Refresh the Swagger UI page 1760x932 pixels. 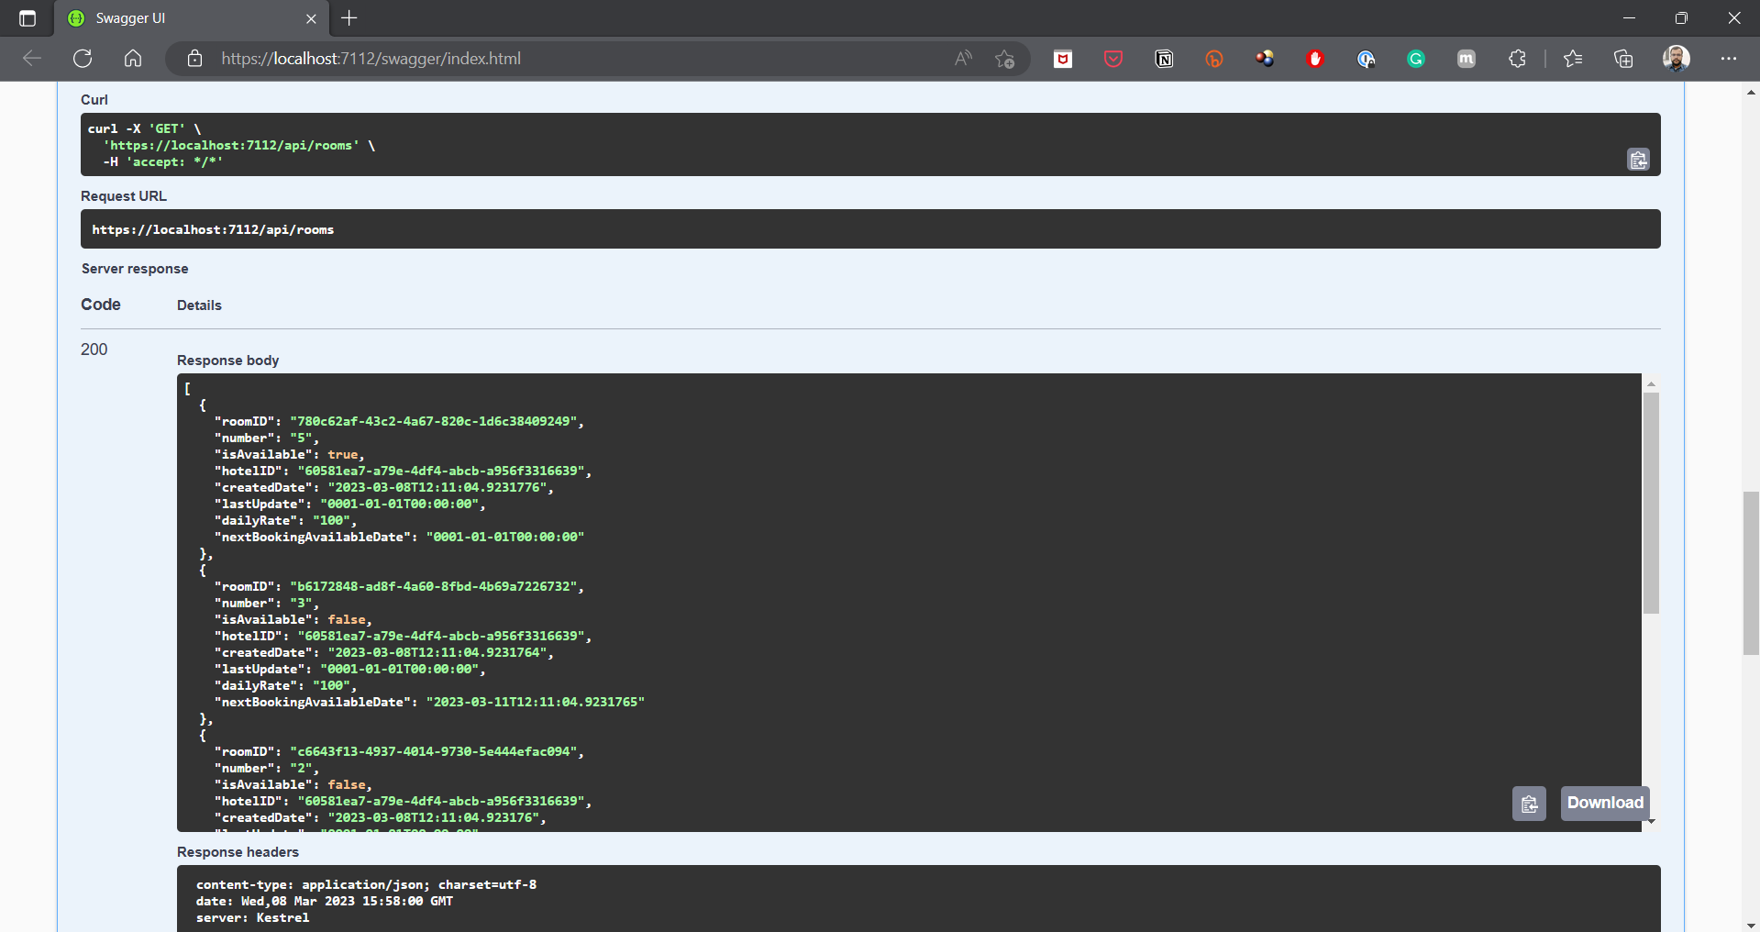pyautogui.click(x=83, y=59)
